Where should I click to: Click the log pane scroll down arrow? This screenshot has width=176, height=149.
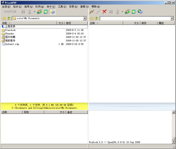pyautogui.click(x=174, y=141)
